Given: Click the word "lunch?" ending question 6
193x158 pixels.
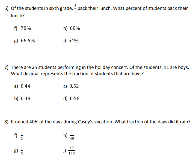Looking at the screenshot, I should point(18,16).
